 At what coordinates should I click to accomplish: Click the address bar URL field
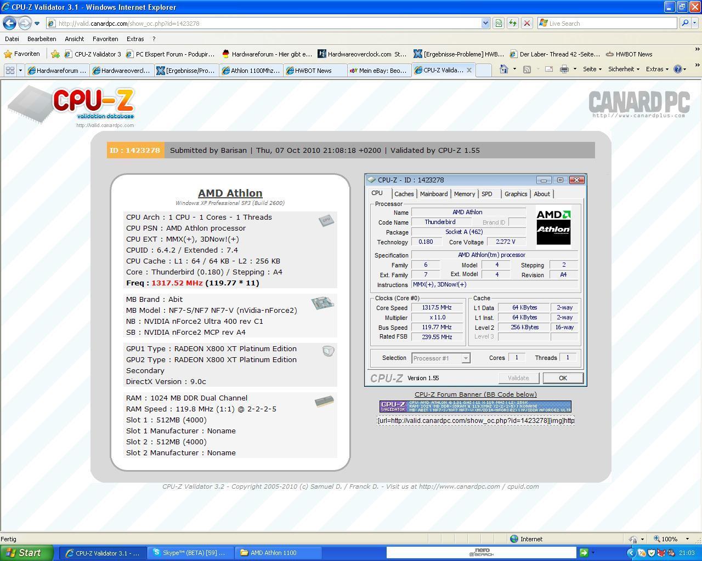pos(263,24)
